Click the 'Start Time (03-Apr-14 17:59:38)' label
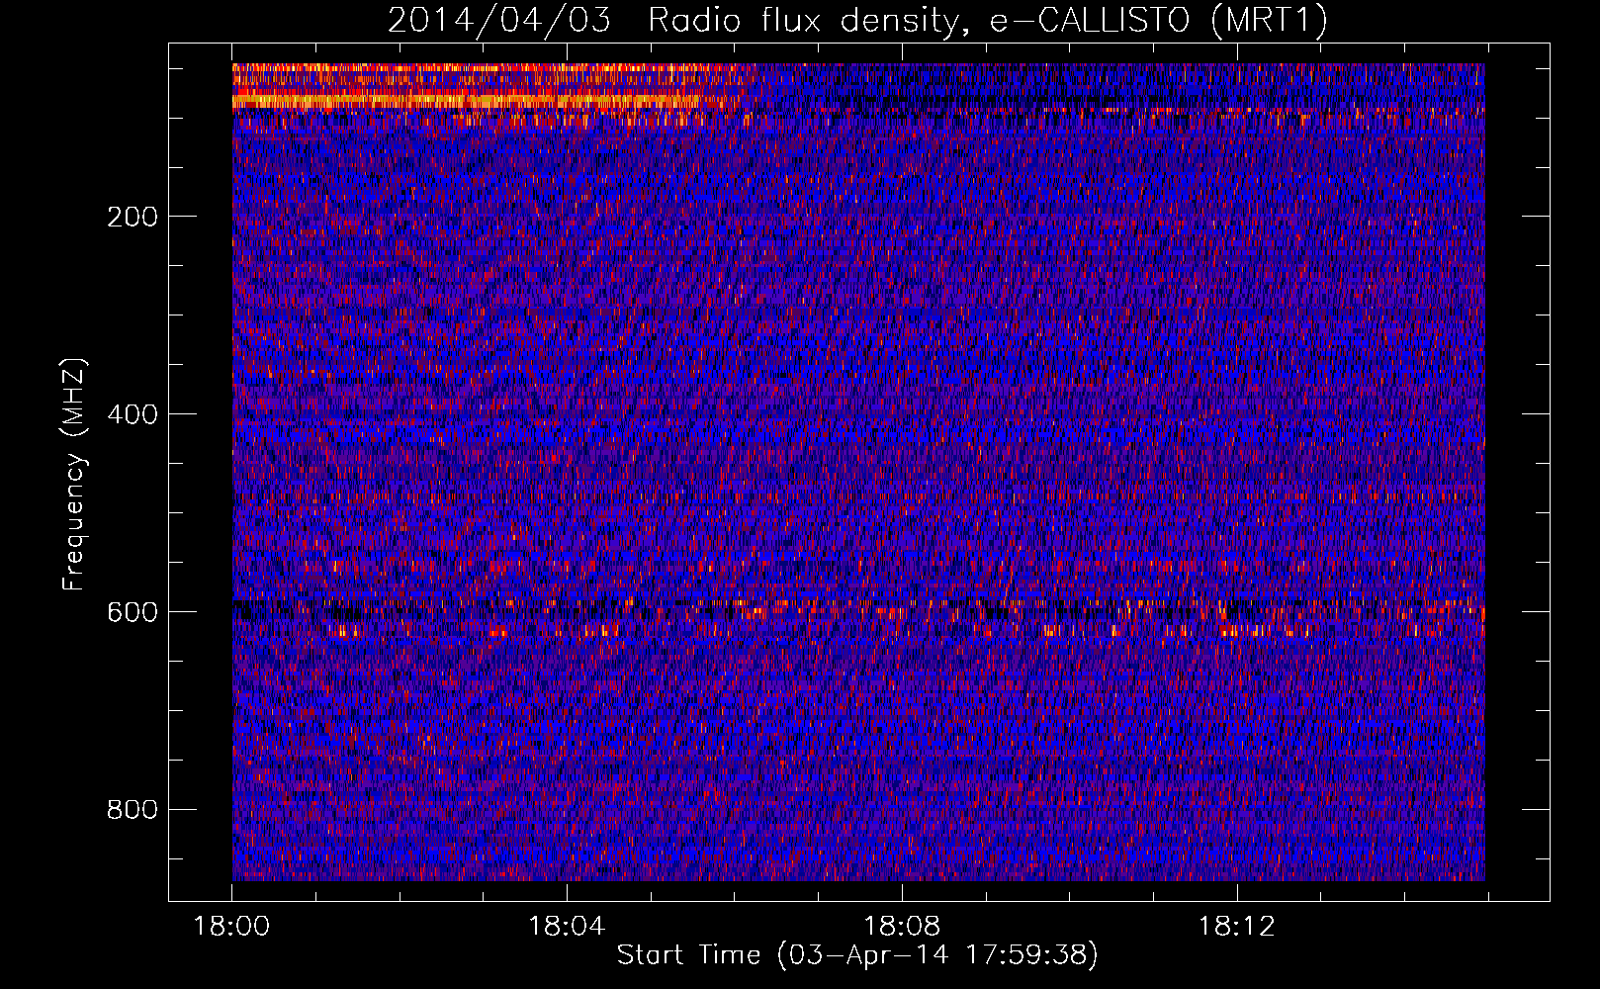 point(857,954)
